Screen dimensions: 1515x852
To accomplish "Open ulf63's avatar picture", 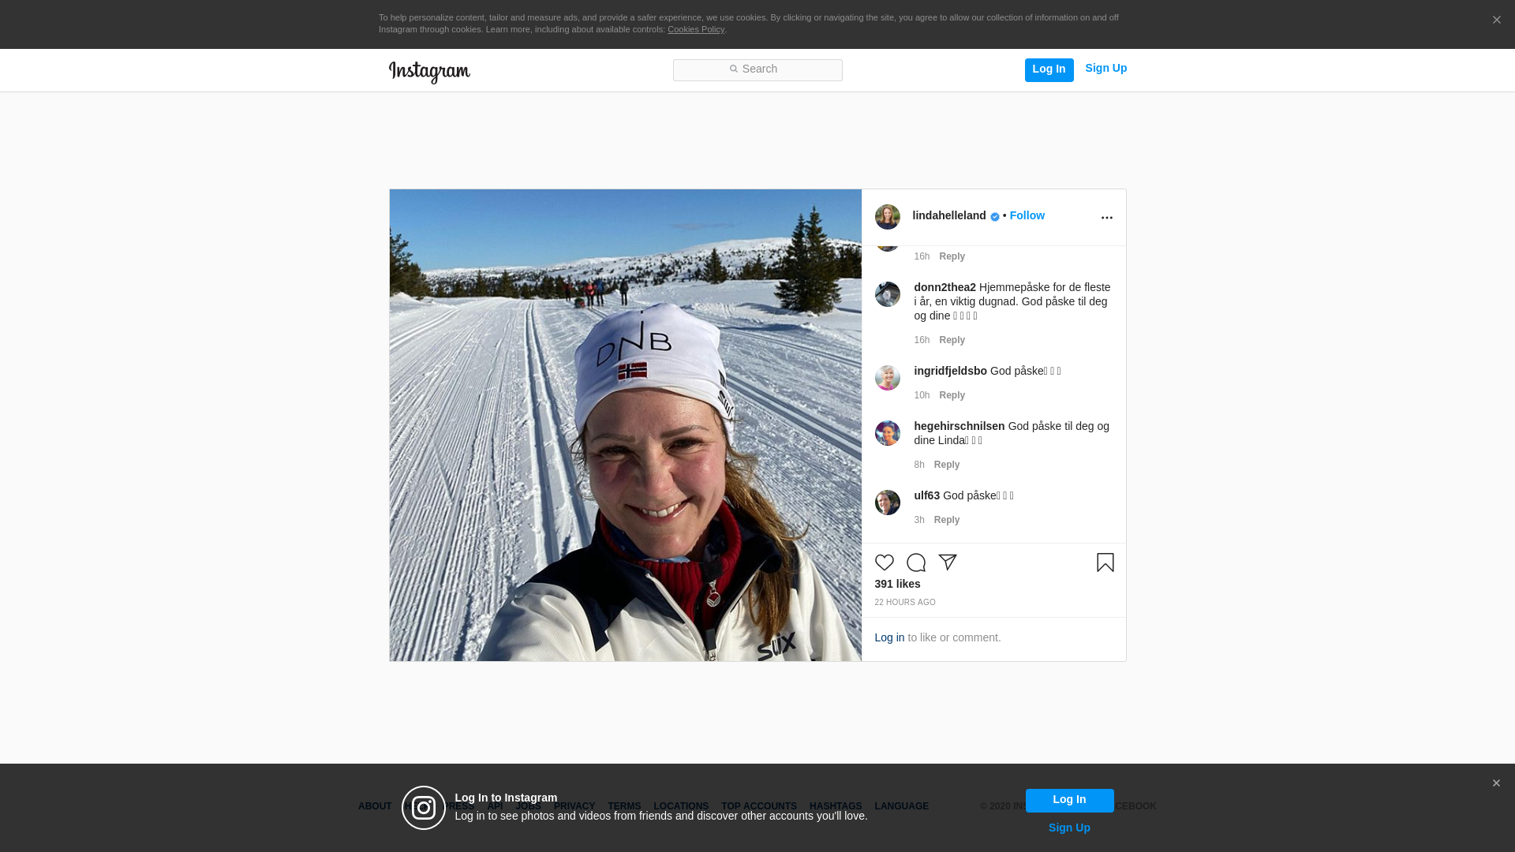I will click(887, 503).
